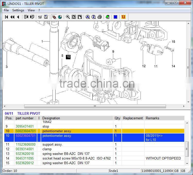Click 'WITHOUT OPTISPEED' remark

(163, 158)
